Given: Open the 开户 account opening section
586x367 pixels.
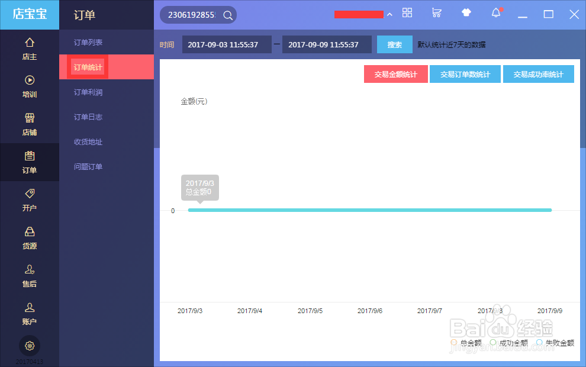Looking at the screenshot, I should click(x=30, y=200).
